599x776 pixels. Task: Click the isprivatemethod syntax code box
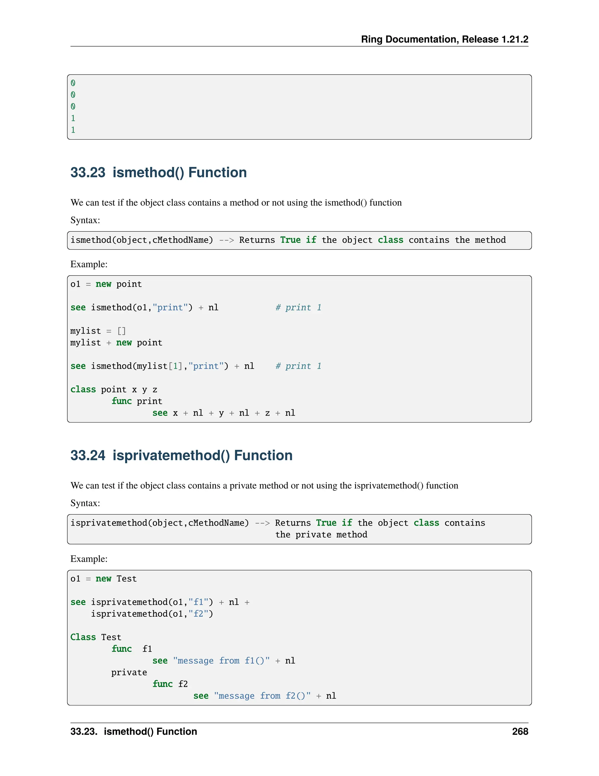coord(299,529)
